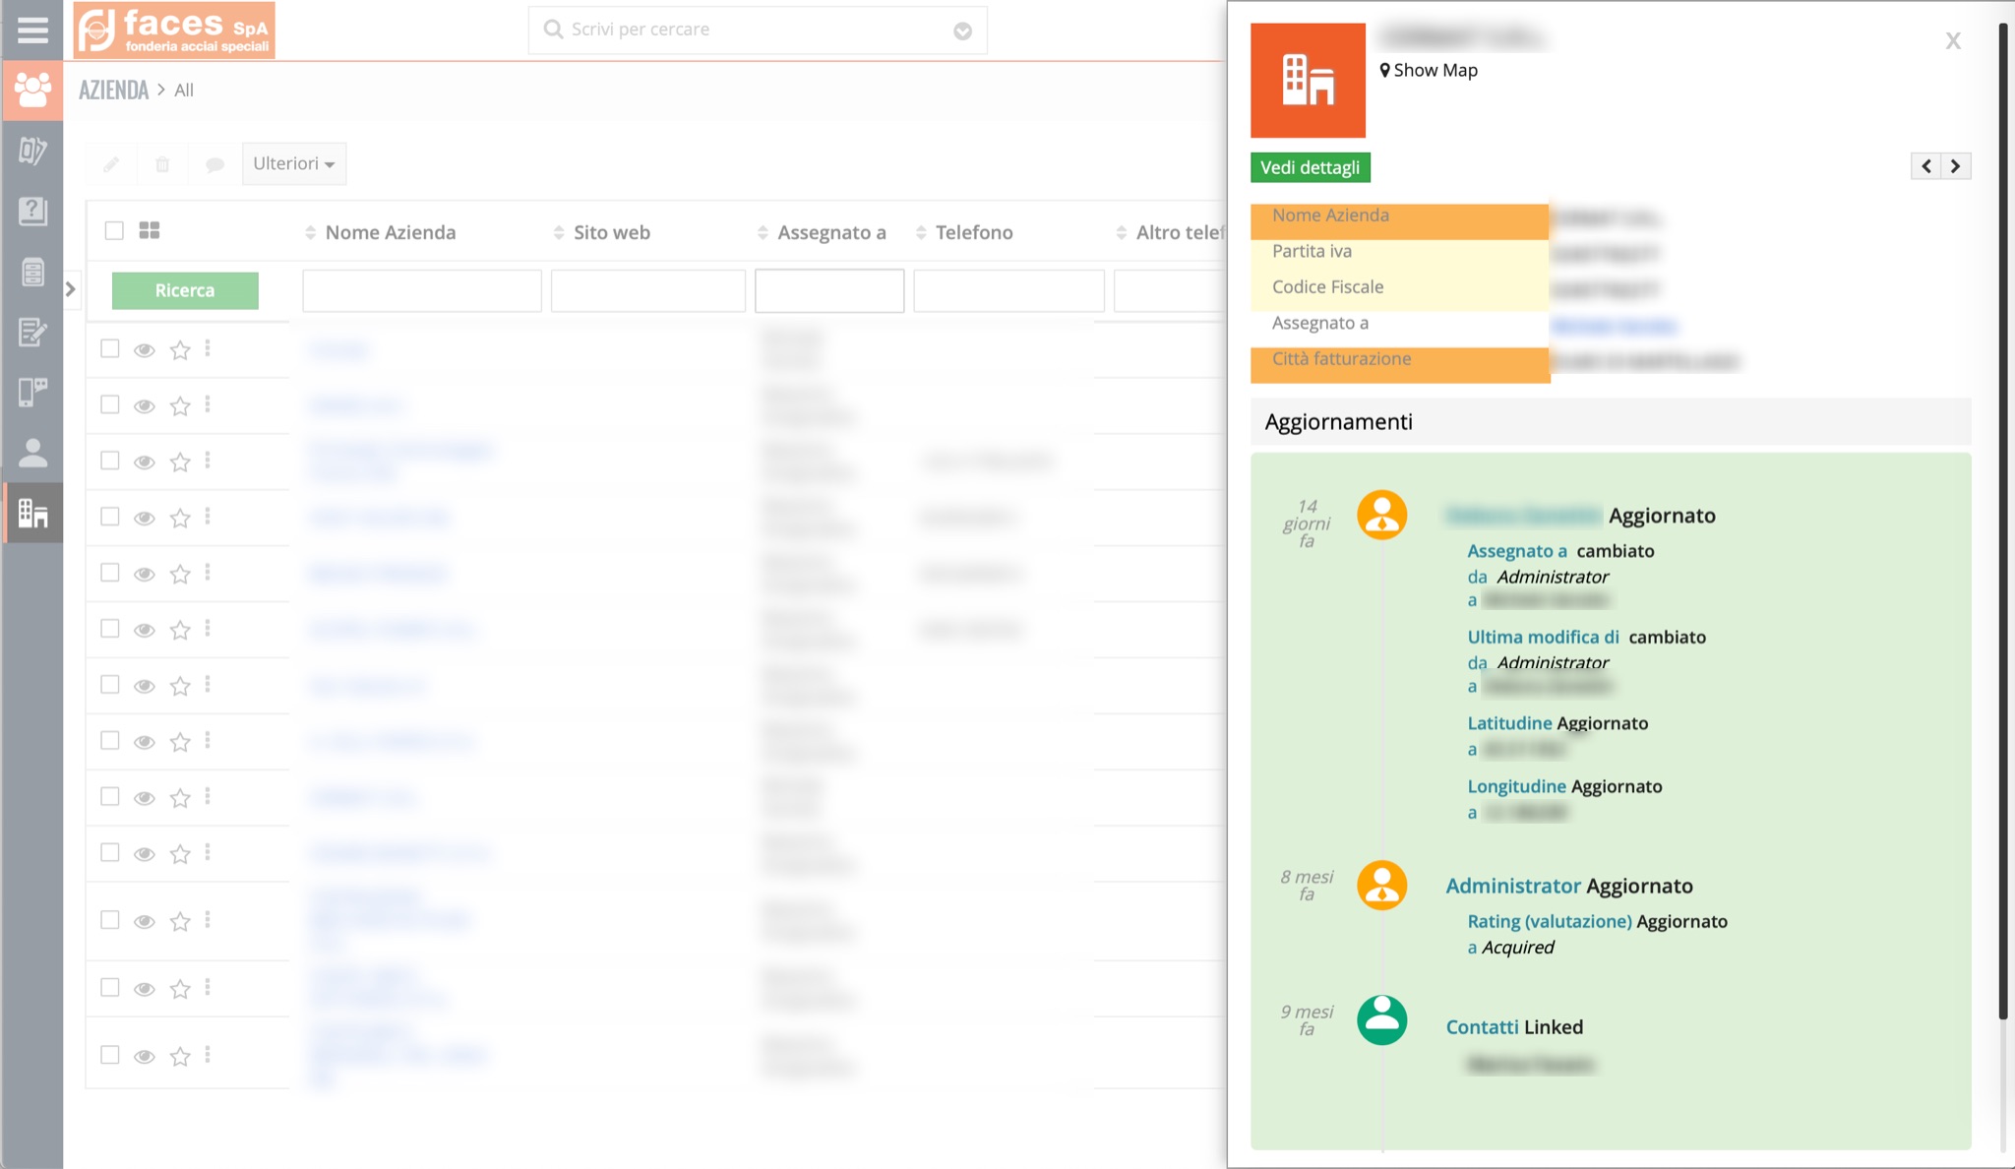Image resolution: width=2015 pixels, height=1169 pixels.
Task: Toggle the checkbox on fourth company row
Action: (x=110, y=517)
